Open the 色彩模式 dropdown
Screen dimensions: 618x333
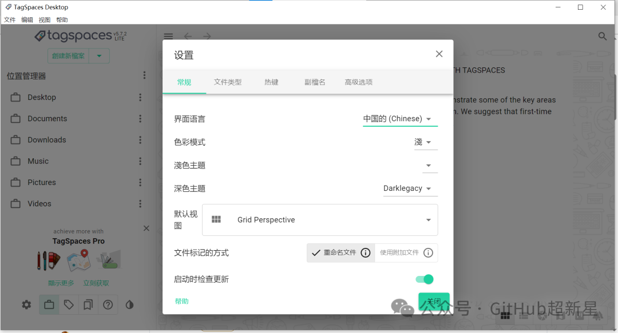[426, 142]
